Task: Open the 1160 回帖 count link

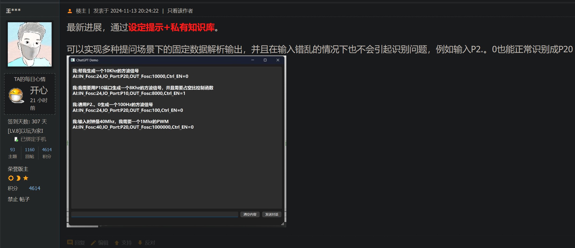Action: pyautogui.click(x=30, y=153)
